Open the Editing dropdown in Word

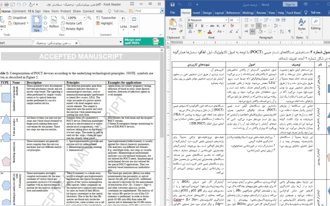pyautogui.click(x=316, y=26)
